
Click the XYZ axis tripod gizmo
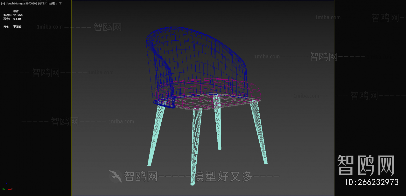(7, 187)
